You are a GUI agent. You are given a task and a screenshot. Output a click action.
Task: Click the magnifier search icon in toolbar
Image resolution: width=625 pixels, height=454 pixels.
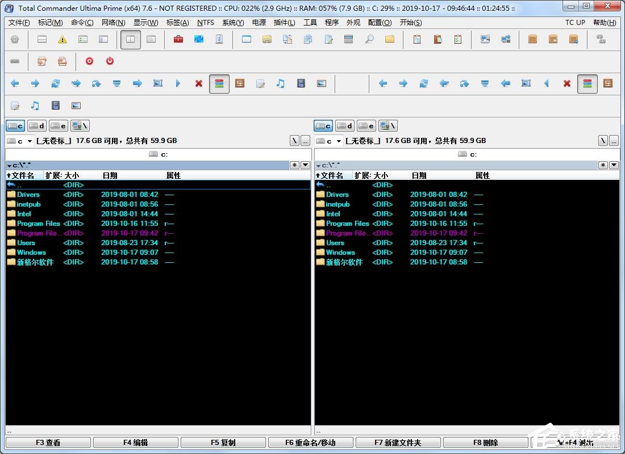369,40
